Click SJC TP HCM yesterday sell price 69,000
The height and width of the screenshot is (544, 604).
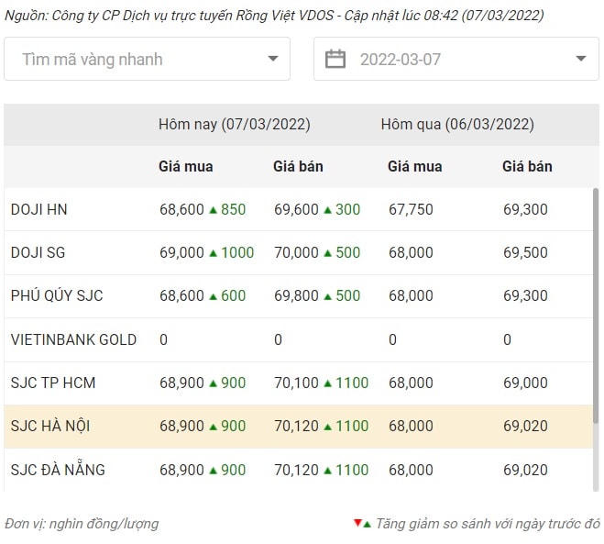[525, 383]
